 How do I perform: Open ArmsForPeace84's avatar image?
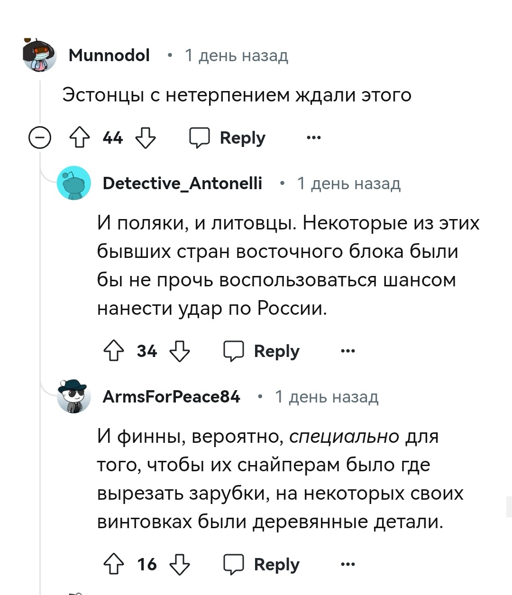click(74, 396)
